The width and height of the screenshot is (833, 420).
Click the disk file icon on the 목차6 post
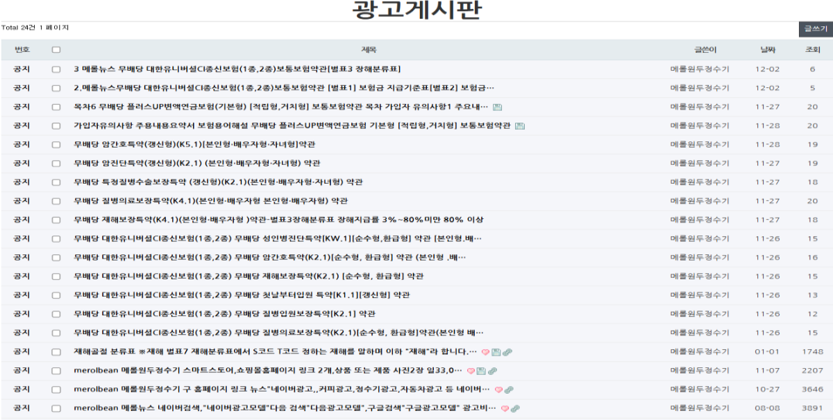coord(497,107)
